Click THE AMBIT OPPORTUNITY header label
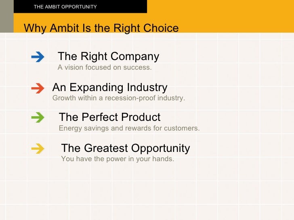The height and width of the screenshot is (220, 294). coord(65,7)
